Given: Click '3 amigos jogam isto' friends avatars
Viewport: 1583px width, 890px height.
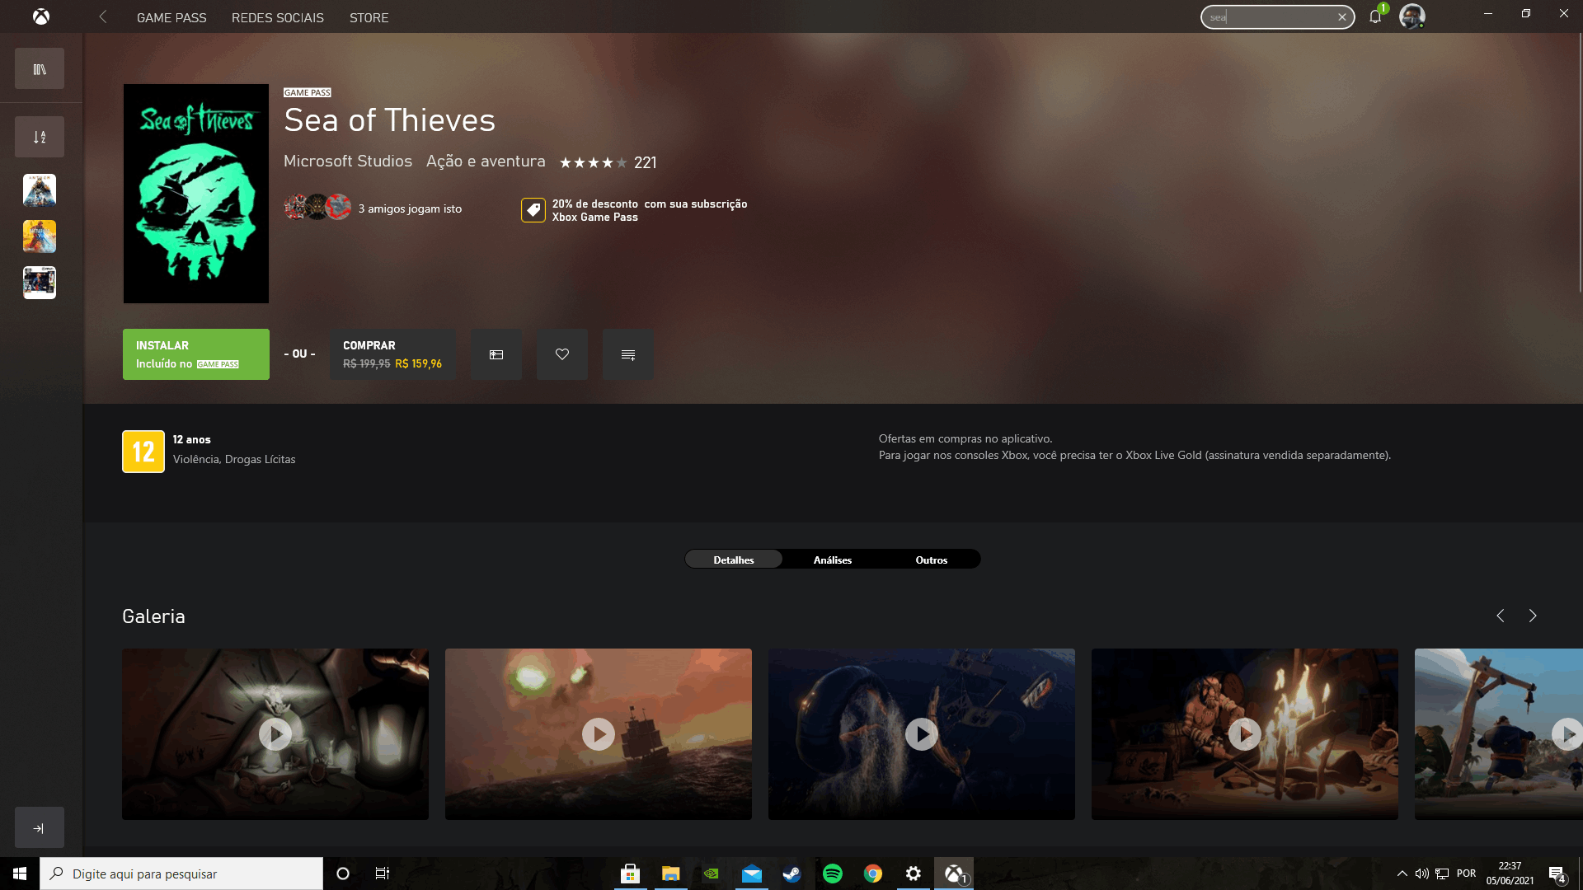Looking at the screenshot, I should pos(317,207).
